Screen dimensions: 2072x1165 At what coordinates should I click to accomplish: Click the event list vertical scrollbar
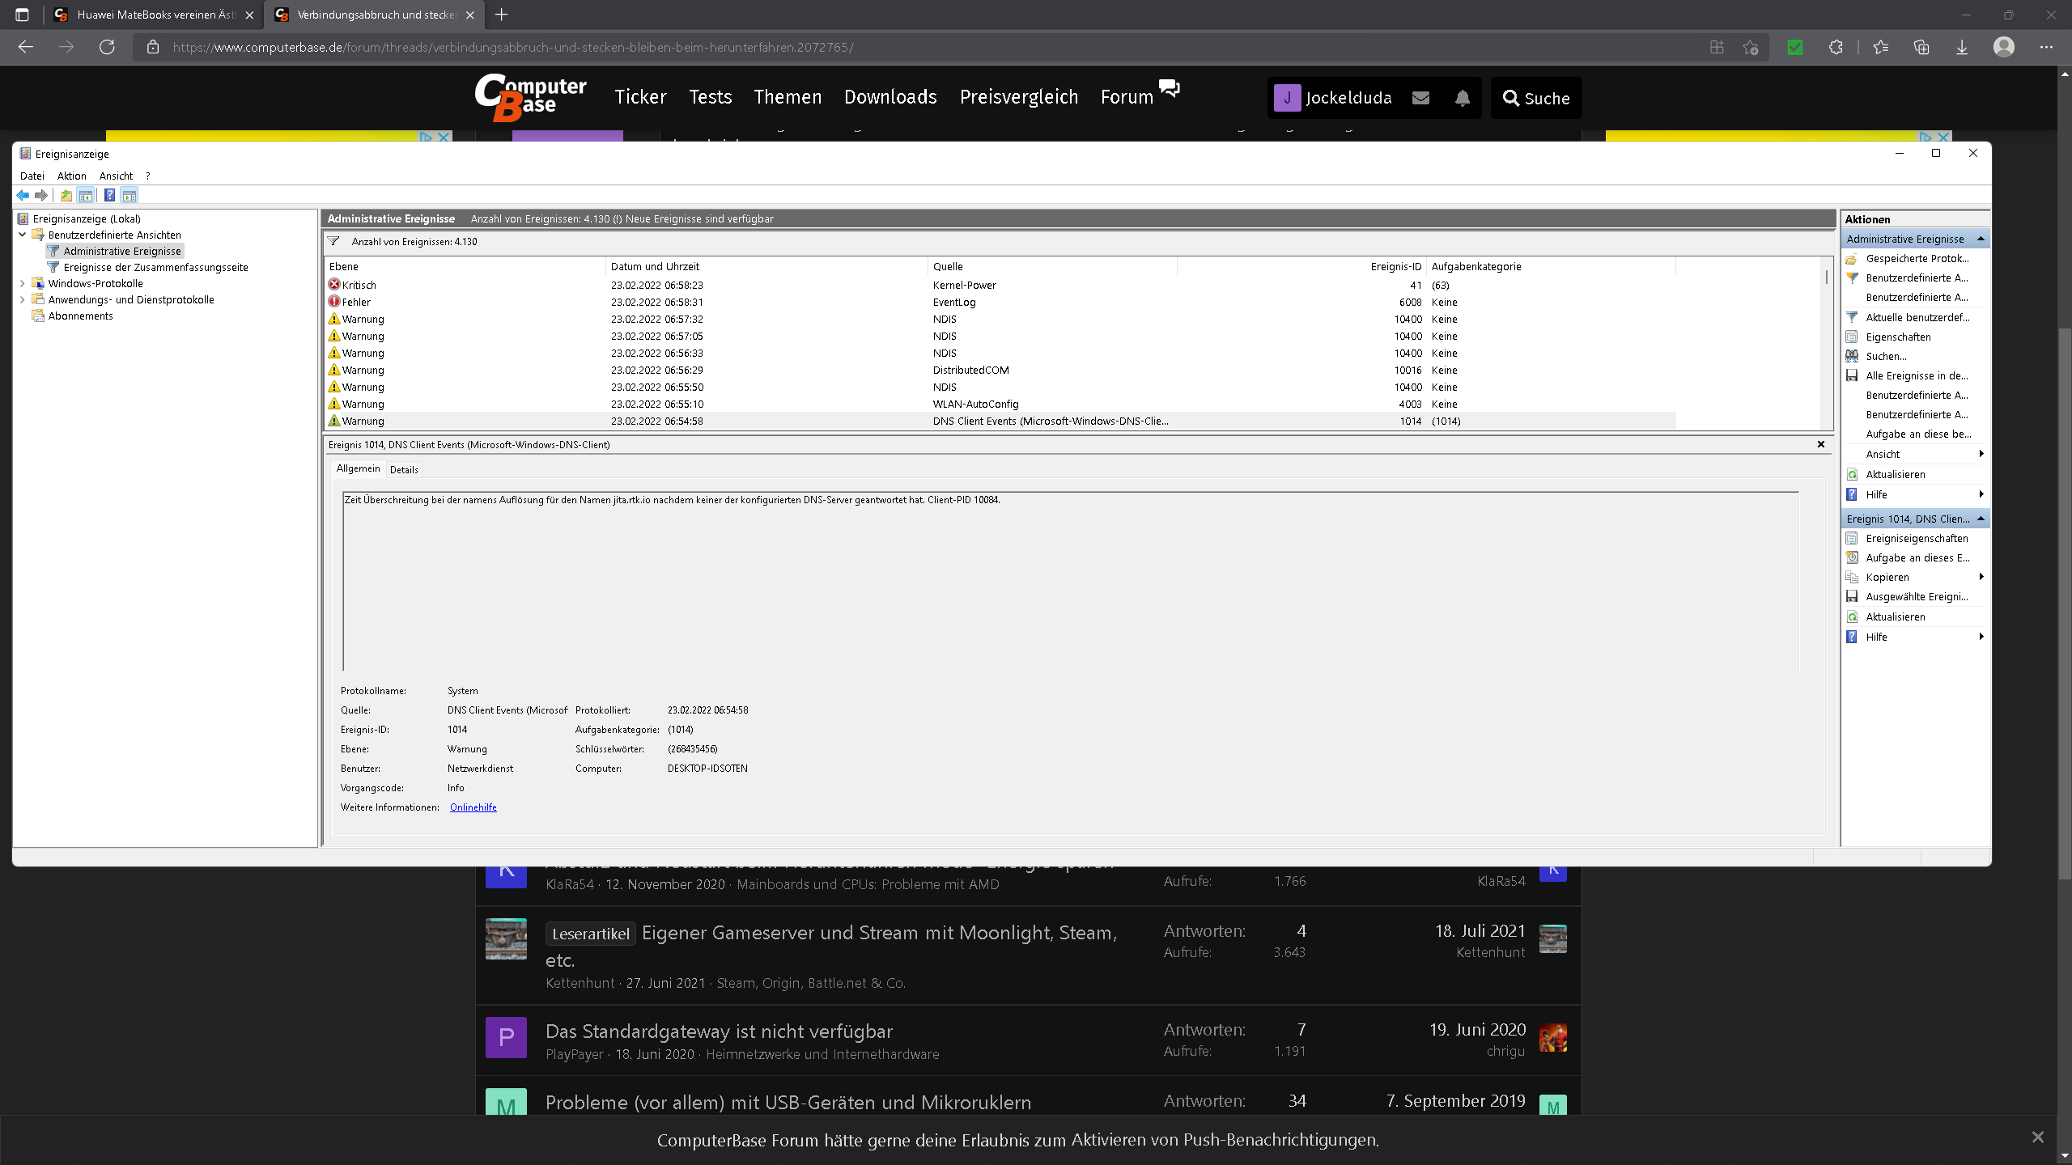tap(1826, 356)
